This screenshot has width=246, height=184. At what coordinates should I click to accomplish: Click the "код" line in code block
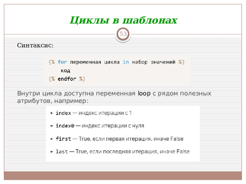click(x=65, y=71)
